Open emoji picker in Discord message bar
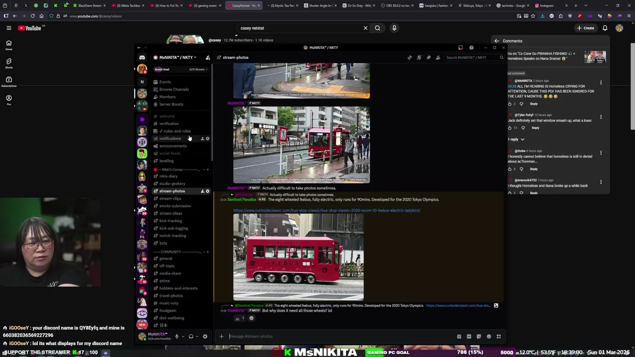This screenshot has height=357, width=635. [x=489, y=337]
